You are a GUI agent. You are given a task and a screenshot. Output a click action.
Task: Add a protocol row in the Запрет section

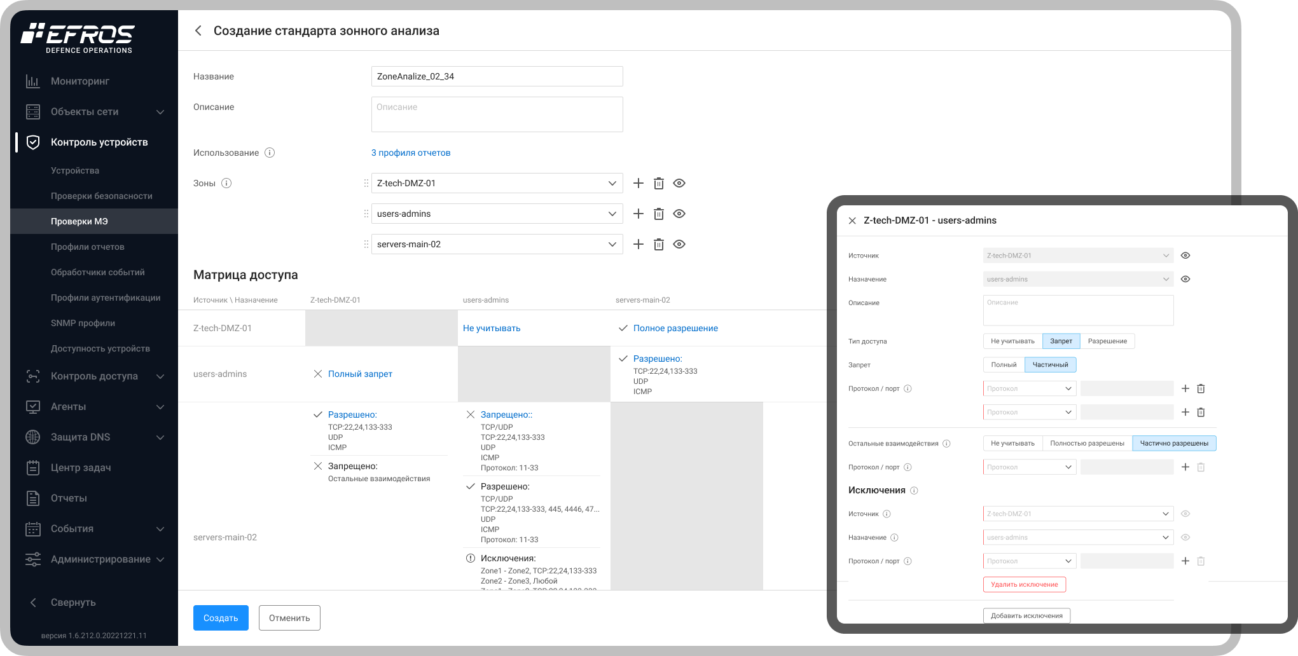[x=1185, y=388]
